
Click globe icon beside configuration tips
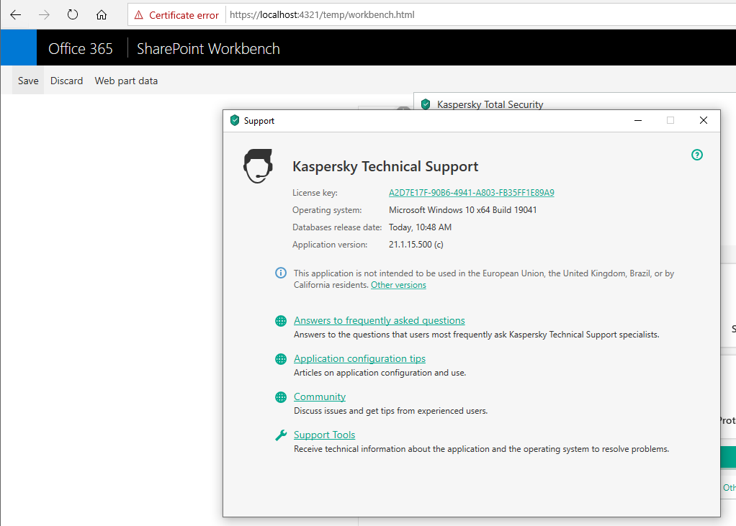tap(281, 359)
